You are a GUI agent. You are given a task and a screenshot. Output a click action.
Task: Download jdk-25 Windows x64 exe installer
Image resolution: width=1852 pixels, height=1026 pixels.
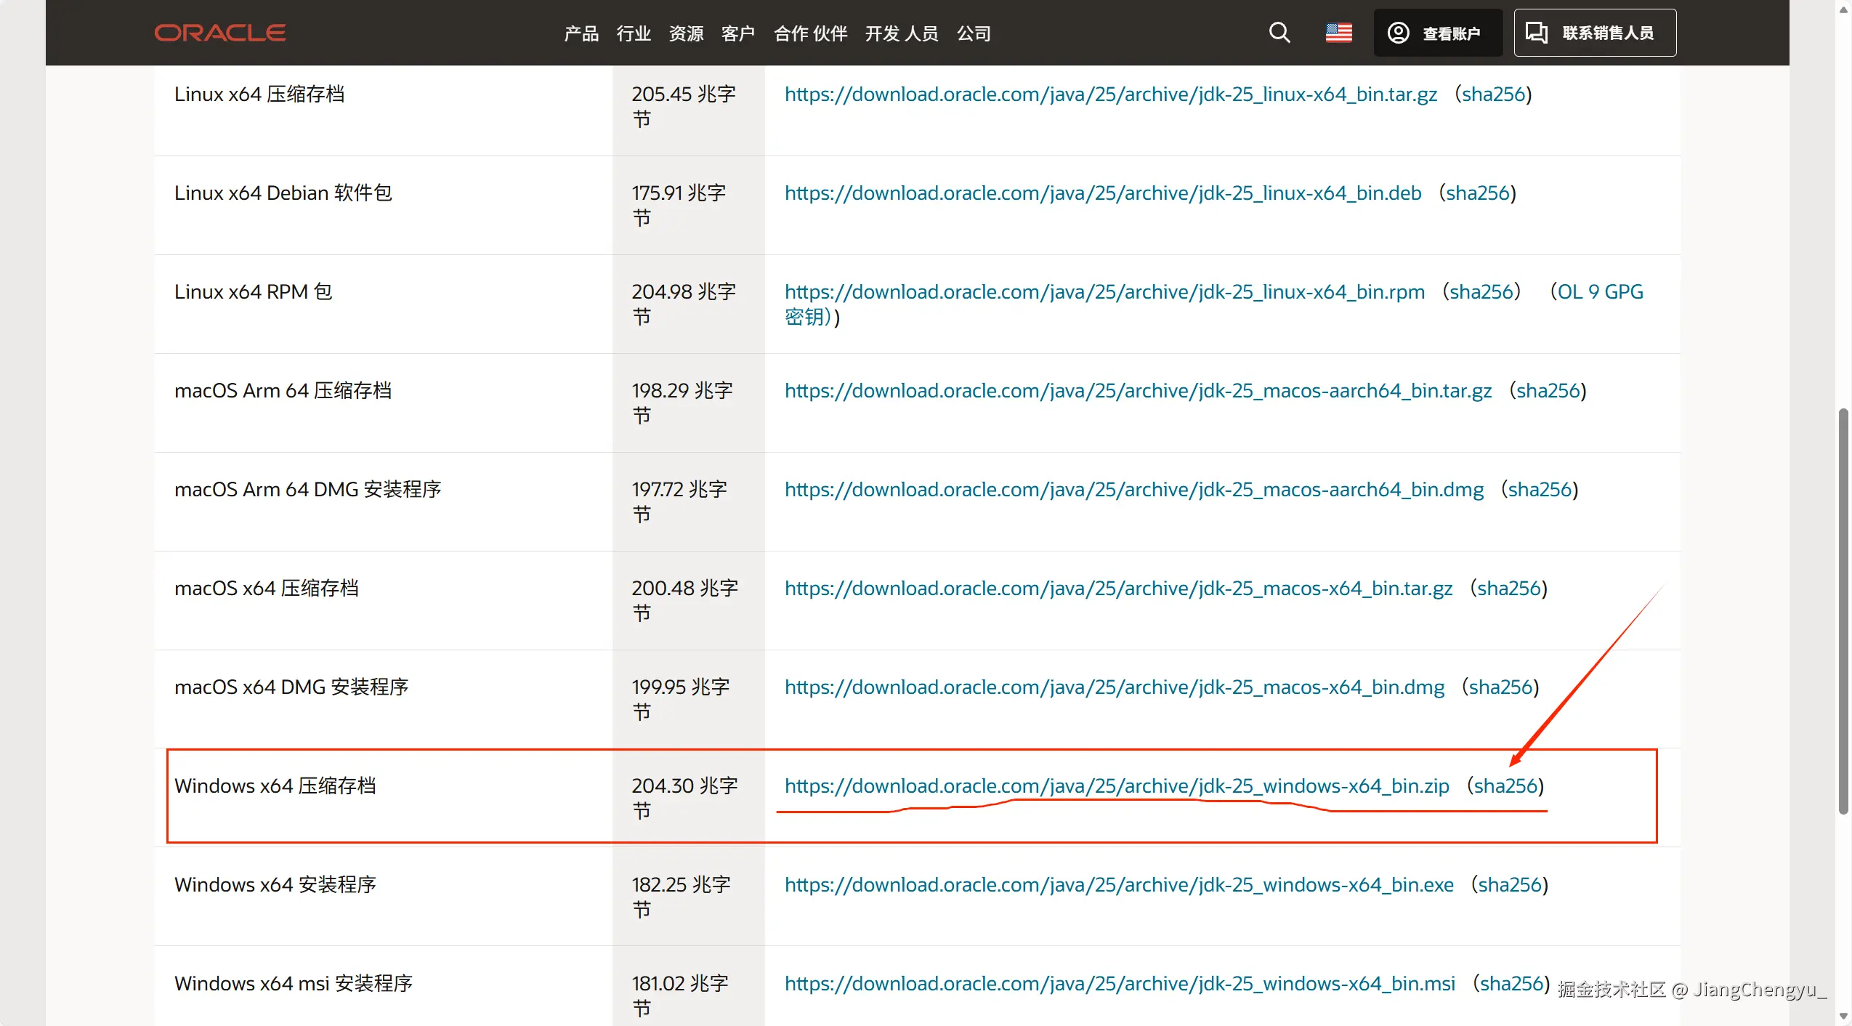tap(1118, 884)
